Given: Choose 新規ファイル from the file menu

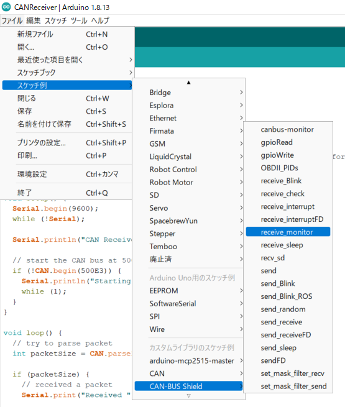Looking at the screenshot, I should [67, 34].
